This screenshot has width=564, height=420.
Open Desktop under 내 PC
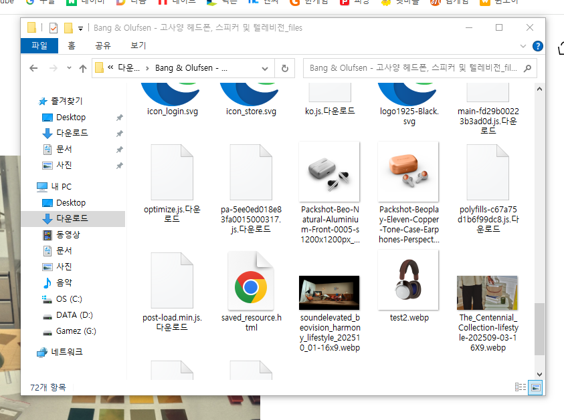click(x=71, y=203)
